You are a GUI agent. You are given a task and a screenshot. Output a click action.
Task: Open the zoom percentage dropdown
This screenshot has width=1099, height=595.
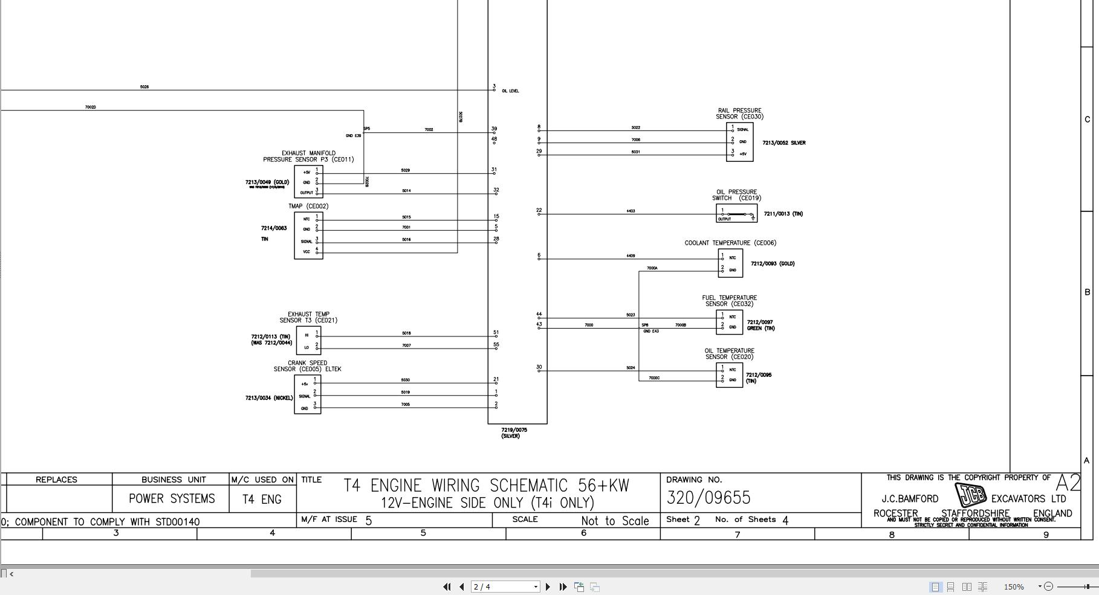(1040, 587)
